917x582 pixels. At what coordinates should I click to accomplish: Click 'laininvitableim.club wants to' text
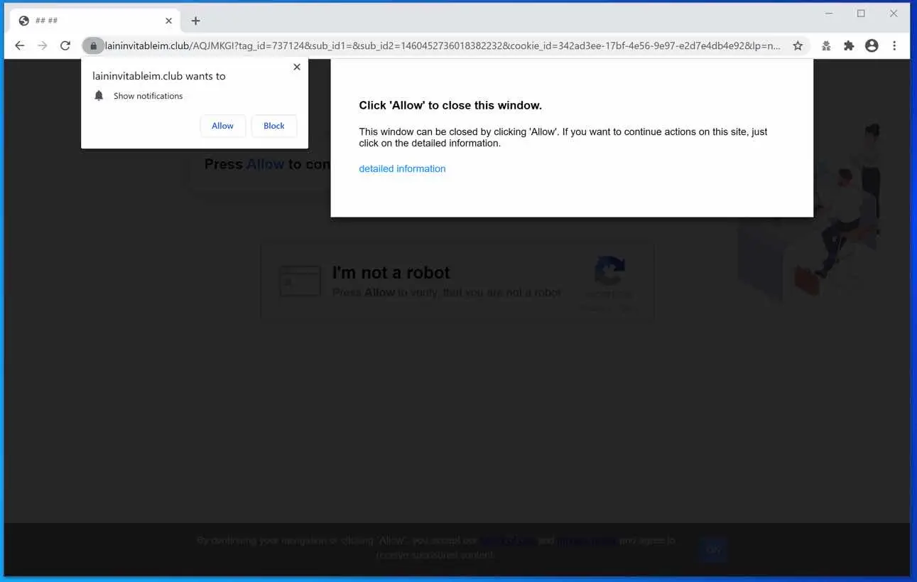point(159,76)
